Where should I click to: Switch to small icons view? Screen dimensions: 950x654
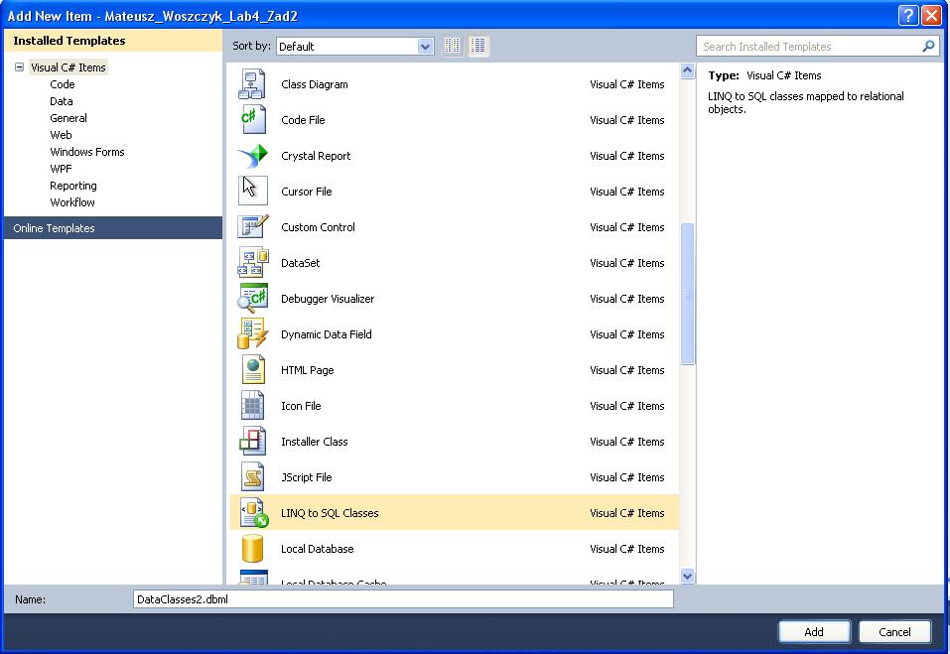point(452,46)
